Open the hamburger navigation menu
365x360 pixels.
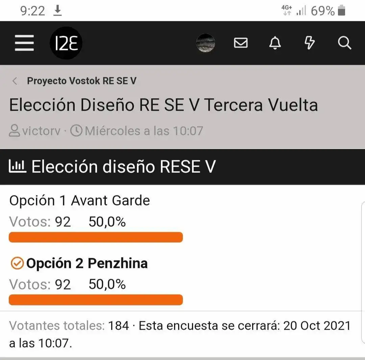(x=24, y=43)
